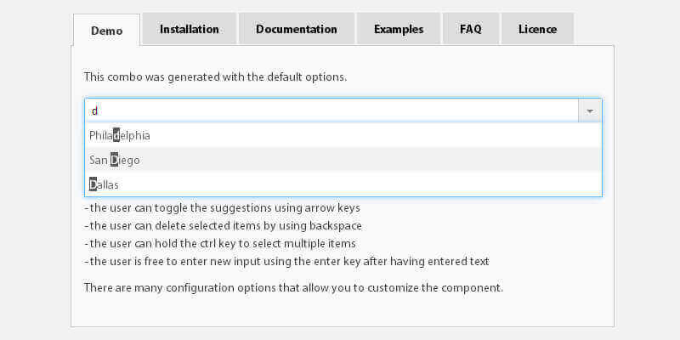680x340 pixels.
Task: Click the combo text input containing 'd'
Action: pyautogui.click(x=331, y=110)
